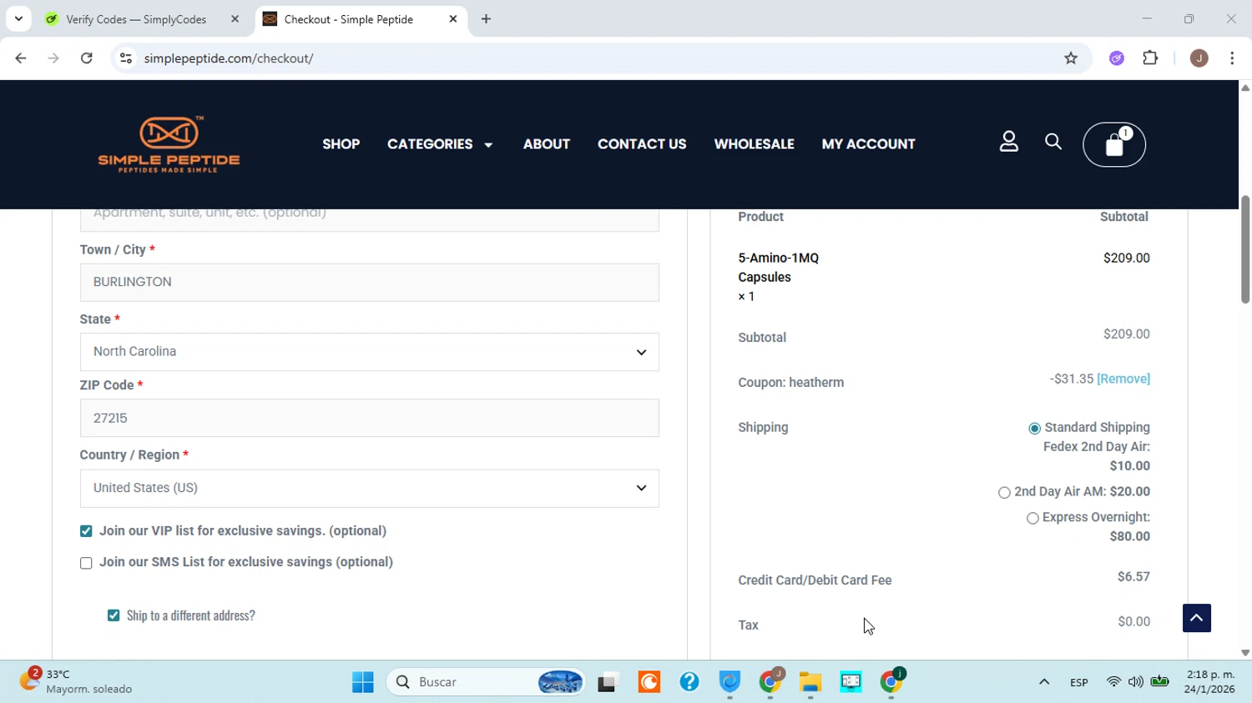Open the Windows Start menu
The image size is (1252, 703).
click(363, 682)
